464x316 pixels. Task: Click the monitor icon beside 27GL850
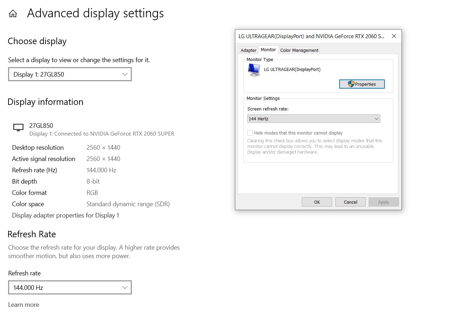click(x=18, y=127)
